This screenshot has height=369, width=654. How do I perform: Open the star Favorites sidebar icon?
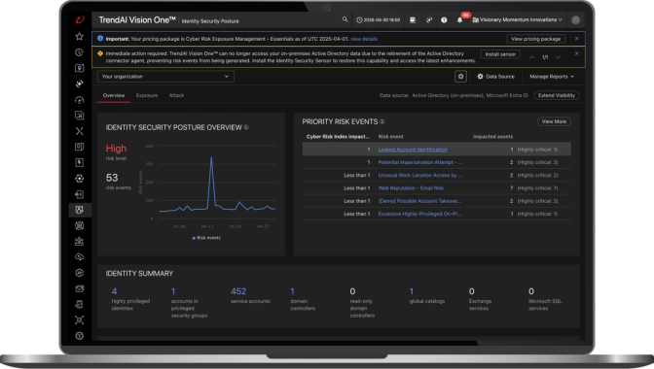pyautogui.click(x=79, y=37)
